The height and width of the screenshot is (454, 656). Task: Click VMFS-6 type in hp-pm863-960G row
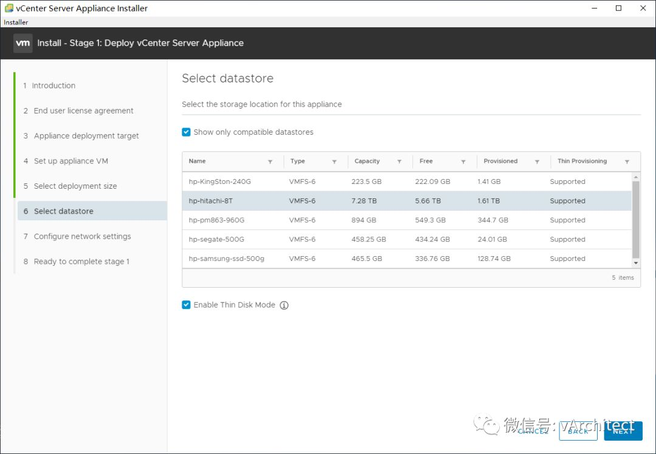302,220
